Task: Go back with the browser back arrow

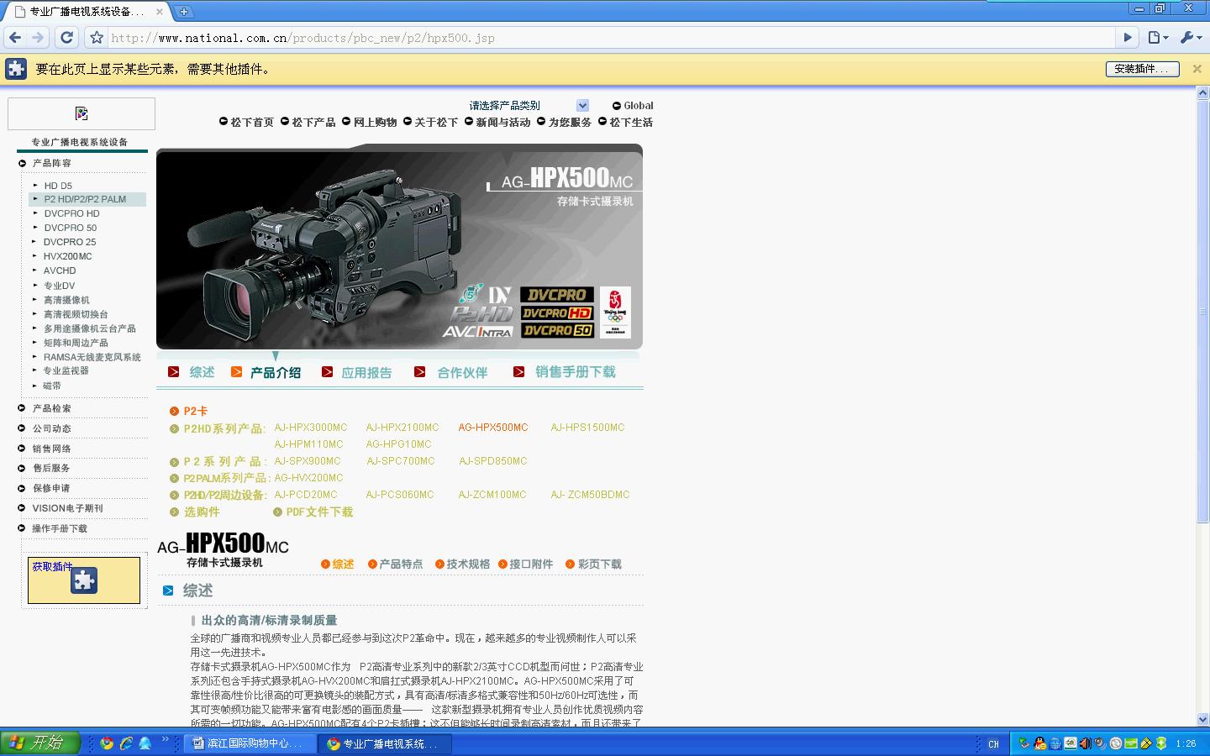Action: (x=15, y=38)
